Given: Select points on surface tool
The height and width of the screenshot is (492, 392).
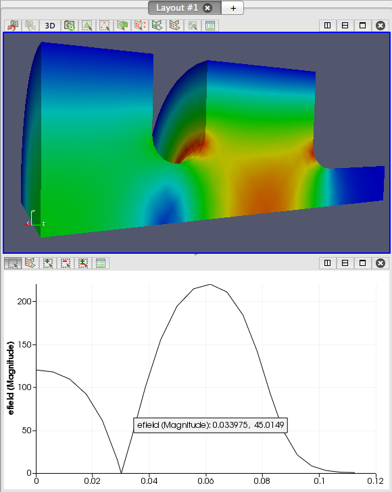Looking at the screenshot, I should 105,26.
